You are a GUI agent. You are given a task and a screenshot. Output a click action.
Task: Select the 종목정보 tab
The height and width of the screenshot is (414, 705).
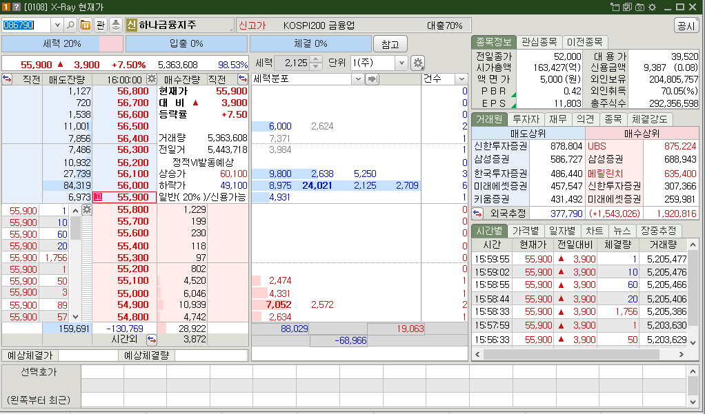(493, 42)
